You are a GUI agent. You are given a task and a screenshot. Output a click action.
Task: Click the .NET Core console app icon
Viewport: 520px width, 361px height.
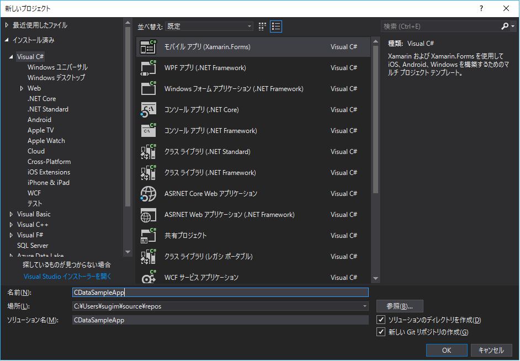148,110
